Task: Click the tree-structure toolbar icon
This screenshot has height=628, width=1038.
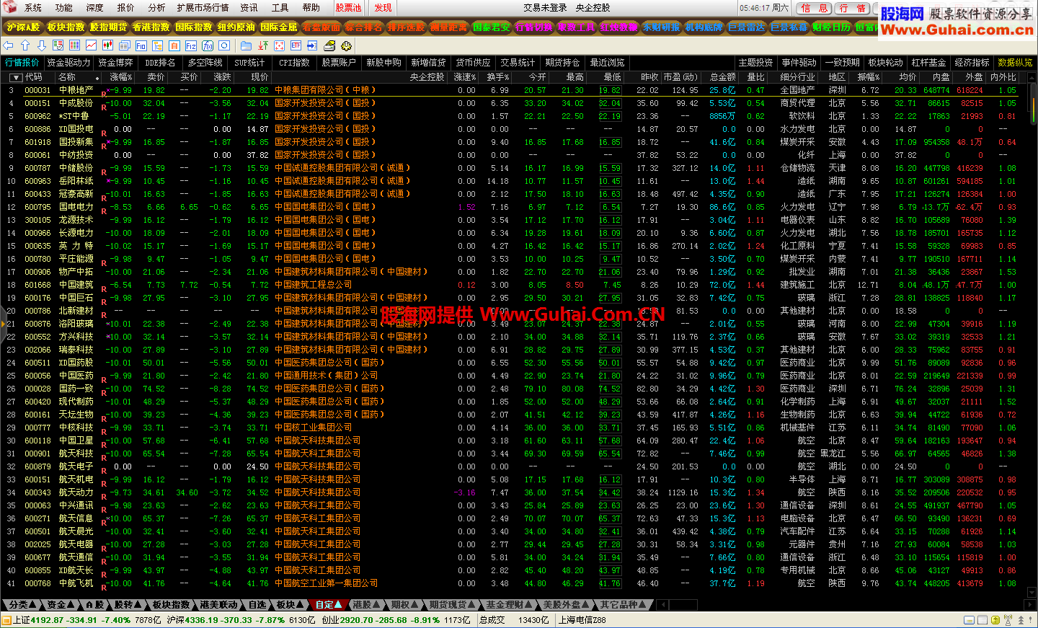Action: click(x=158, y=45)
